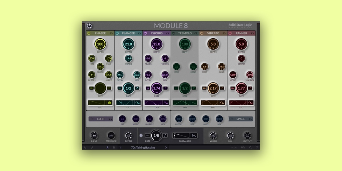Click the global link icon in Phaser LFO
Screen dimensions: 342x171
109,103
